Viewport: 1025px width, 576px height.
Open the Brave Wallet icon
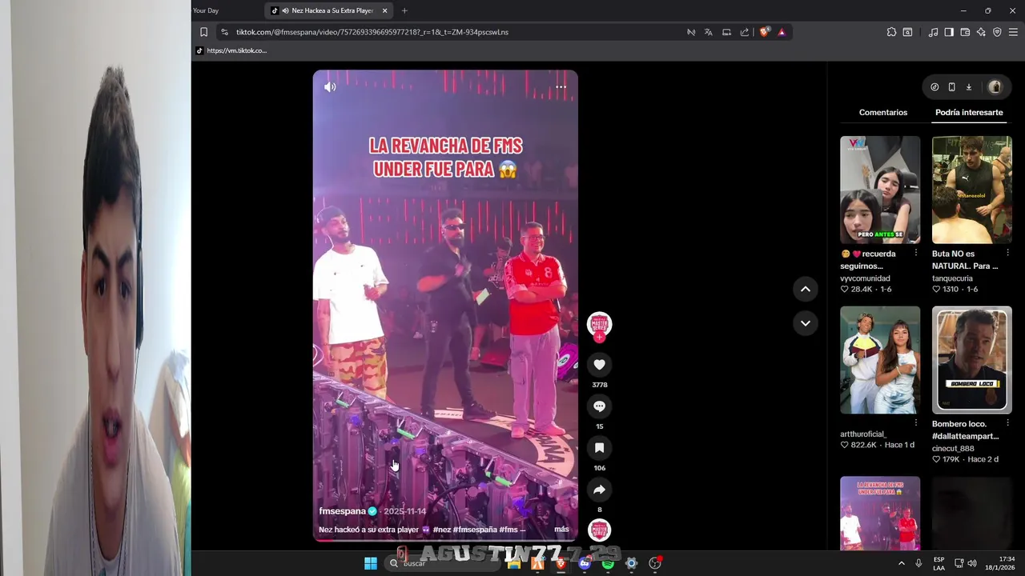click(x=965, y=32)
